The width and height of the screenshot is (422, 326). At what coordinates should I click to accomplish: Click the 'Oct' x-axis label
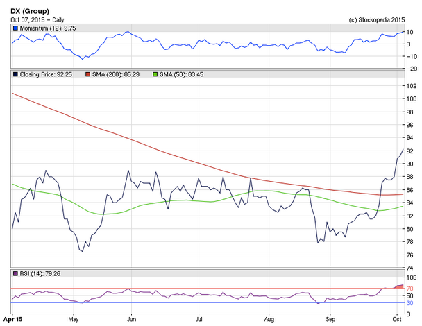click(397, 319)
